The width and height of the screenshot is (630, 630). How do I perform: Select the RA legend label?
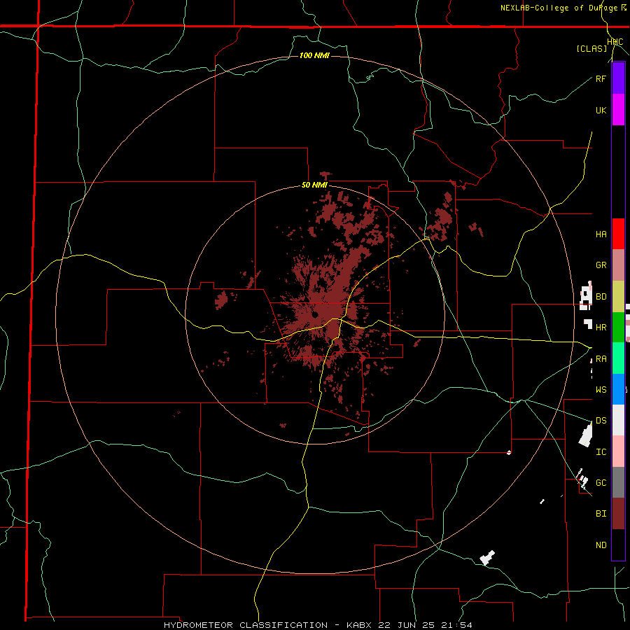coord(601,359)
